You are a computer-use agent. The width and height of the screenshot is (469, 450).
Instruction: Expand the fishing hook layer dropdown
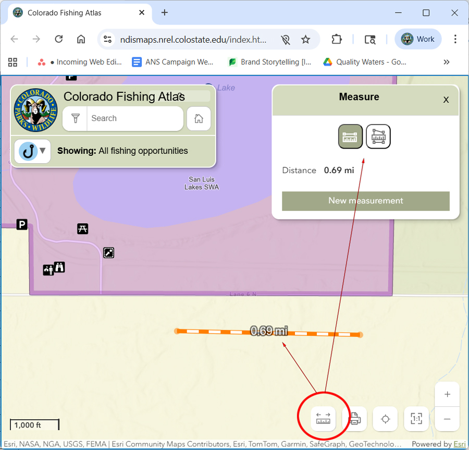coord(32,151)
